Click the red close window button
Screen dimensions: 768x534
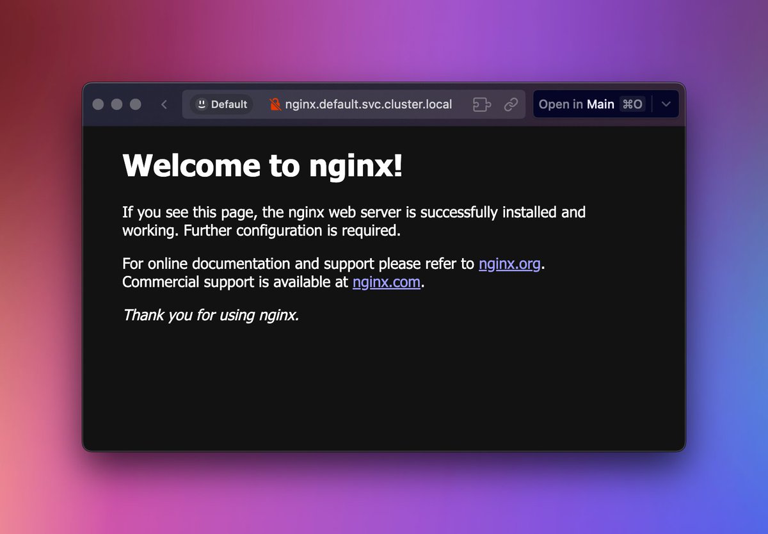[98, 104]
